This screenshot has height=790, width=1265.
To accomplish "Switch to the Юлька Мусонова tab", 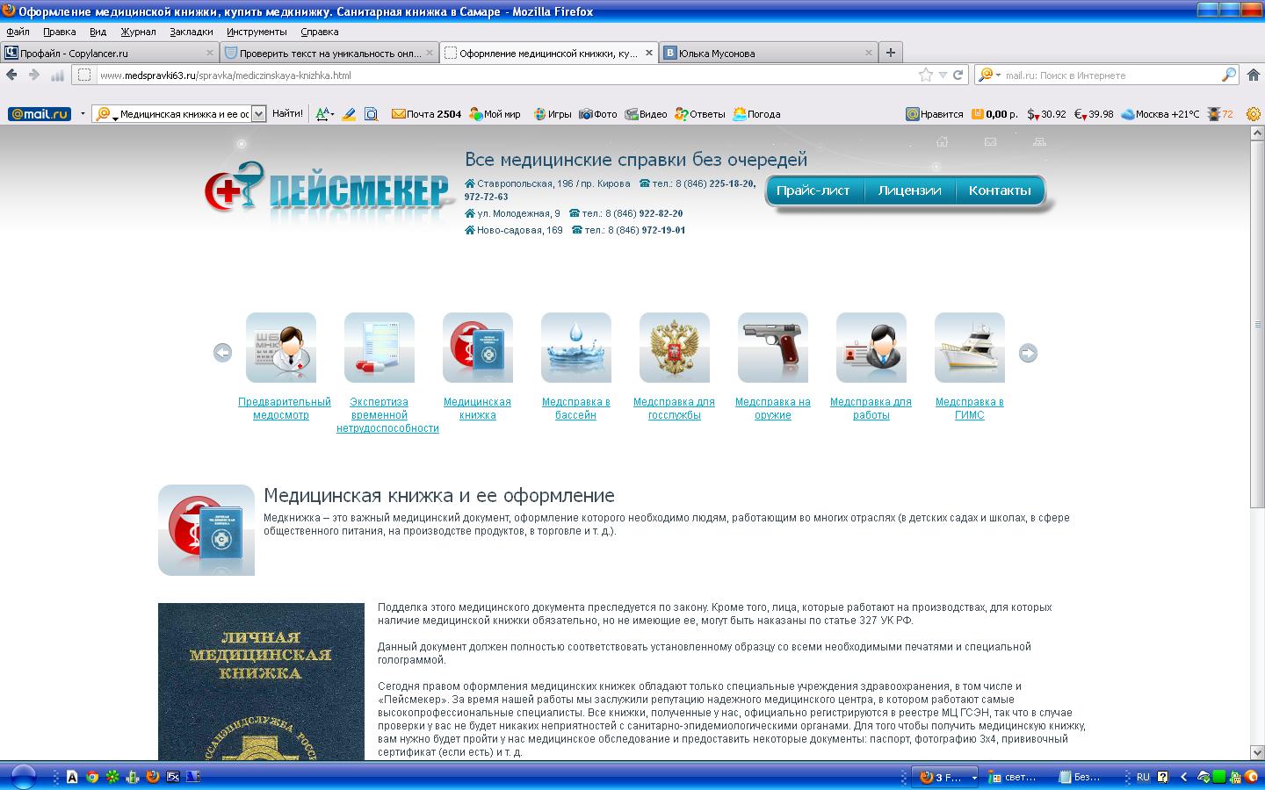I will (x=769, y=53).
